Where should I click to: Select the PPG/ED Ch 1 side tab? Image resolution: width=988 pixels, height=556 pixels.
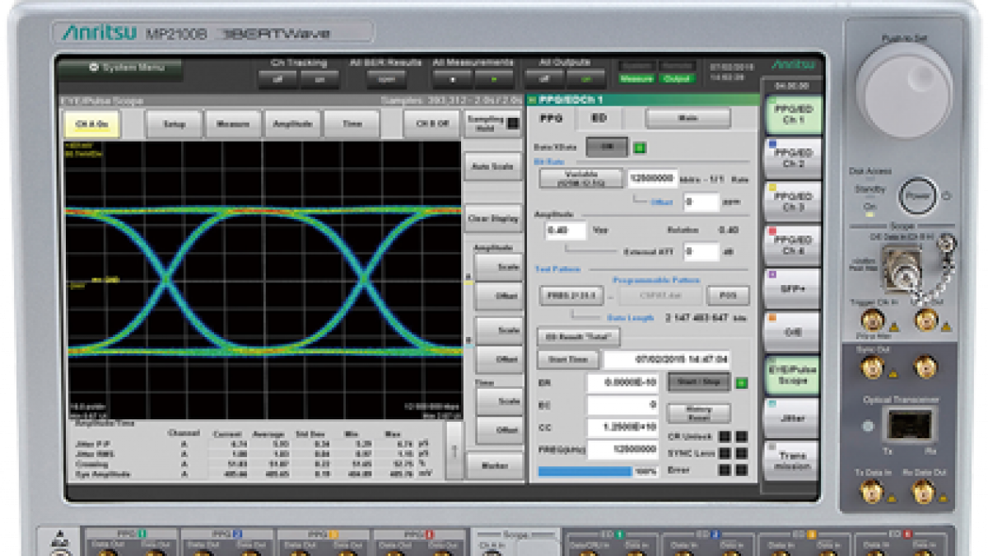[x=793, y=114]
